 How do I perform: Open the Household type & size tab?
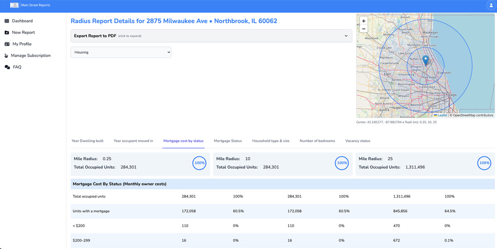pos(270,141)
